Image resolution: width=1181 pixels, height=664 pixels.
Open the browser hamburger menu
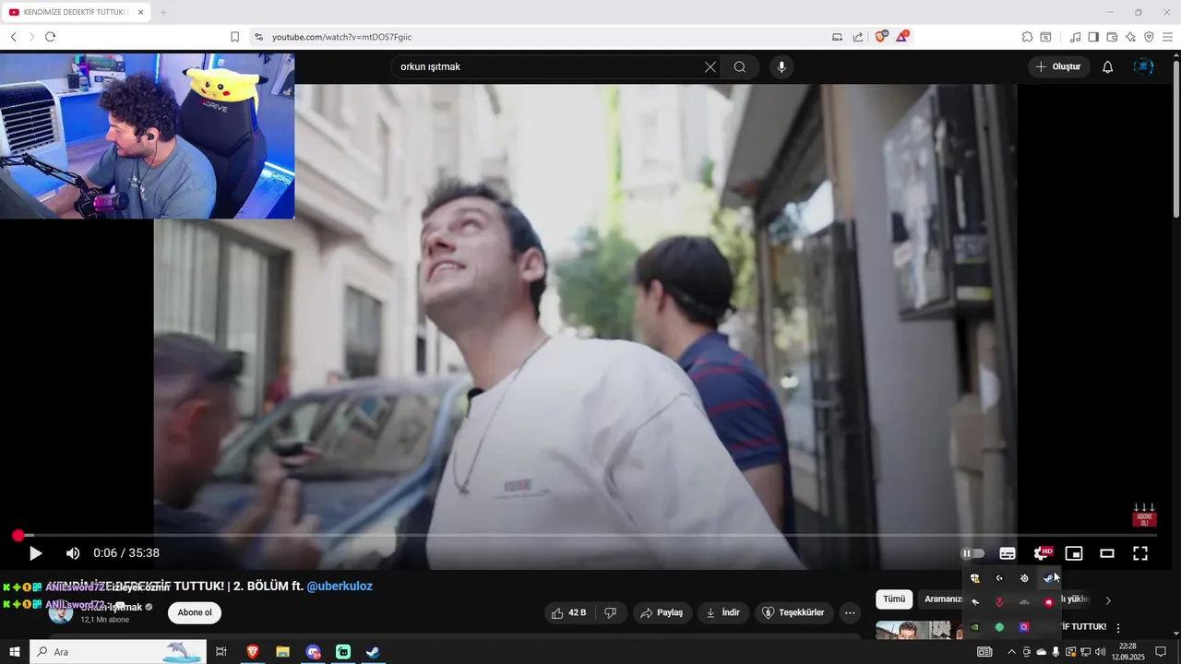1167,37
